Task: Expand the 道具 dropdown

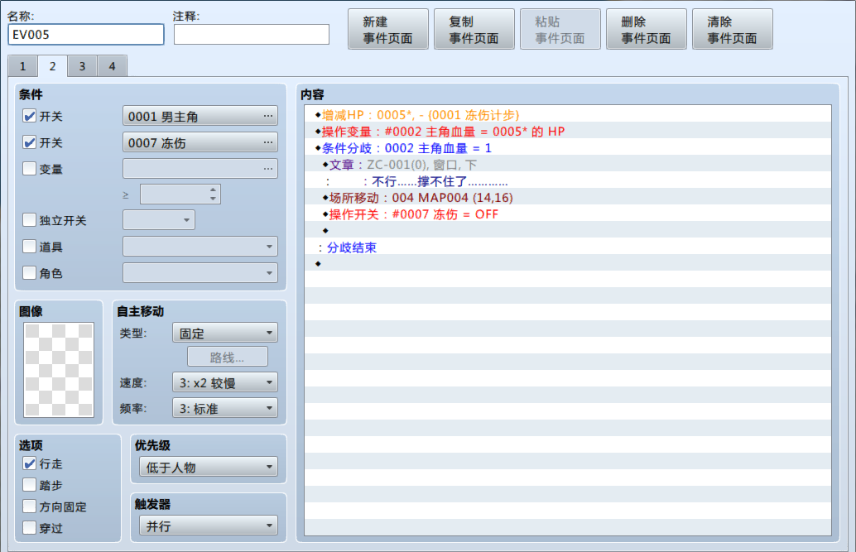Action: point(200,247)
